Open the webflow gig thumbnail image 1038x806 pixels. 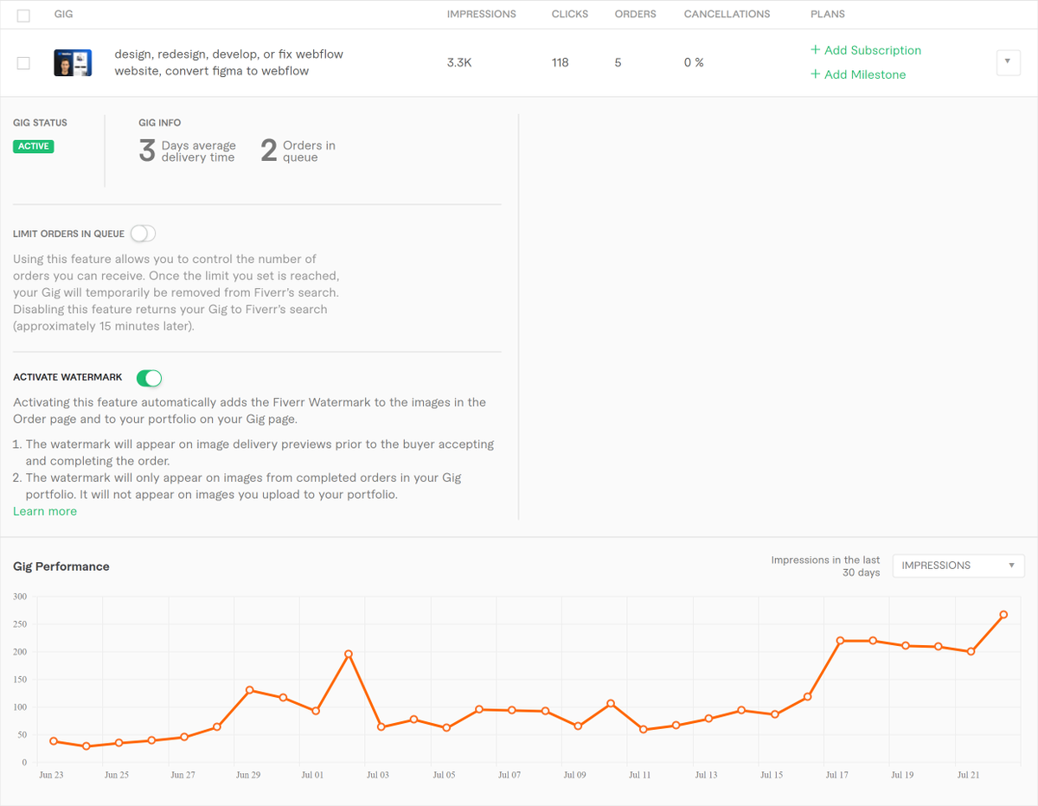tap(73, 63)
